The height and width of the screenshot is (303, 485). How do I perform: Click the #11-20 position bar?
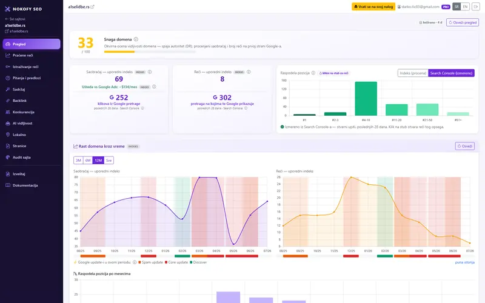pyautogui.click(x=396, y=110)
